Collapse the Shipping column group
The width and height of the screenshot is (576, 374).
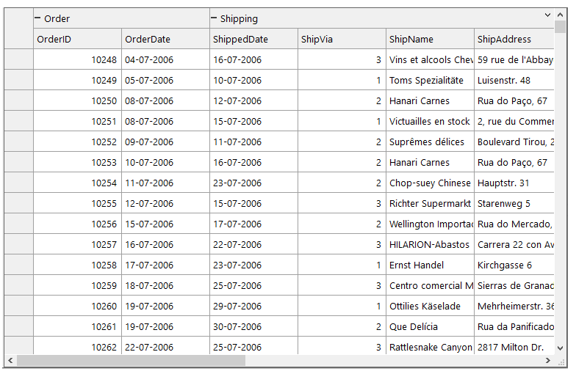tap(214, 18)
